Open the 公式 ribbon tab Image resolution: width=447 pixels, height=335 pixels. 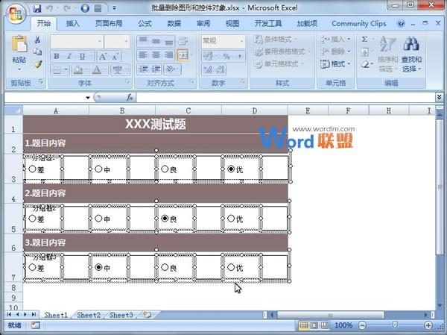pyautogui.click(x=145, y=23)
